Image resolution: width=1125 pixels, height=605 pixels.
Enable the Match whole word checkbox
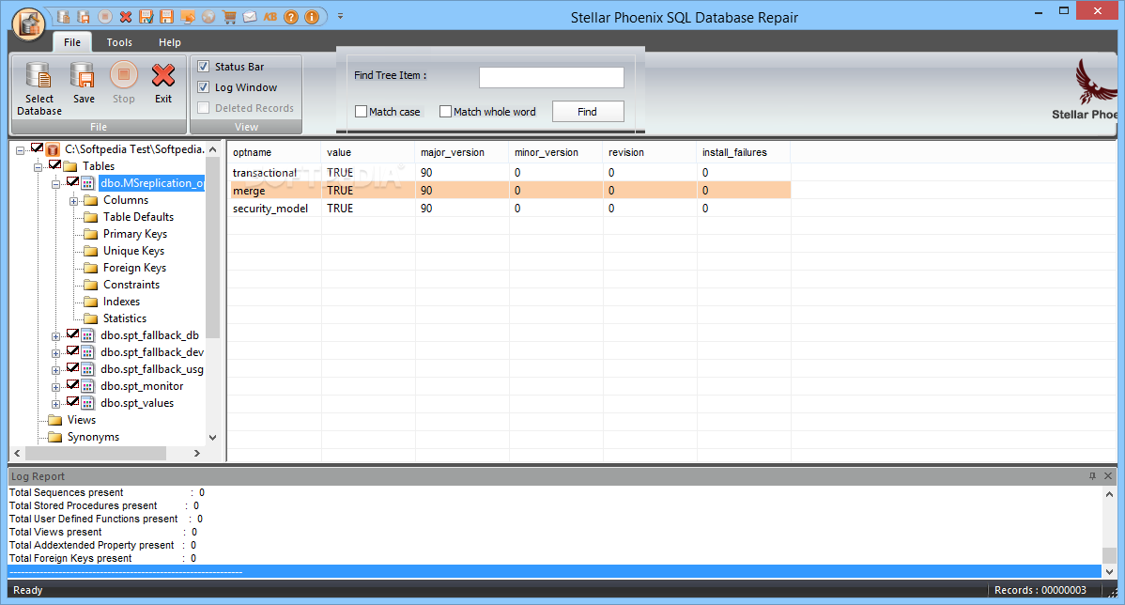[445, 111]
